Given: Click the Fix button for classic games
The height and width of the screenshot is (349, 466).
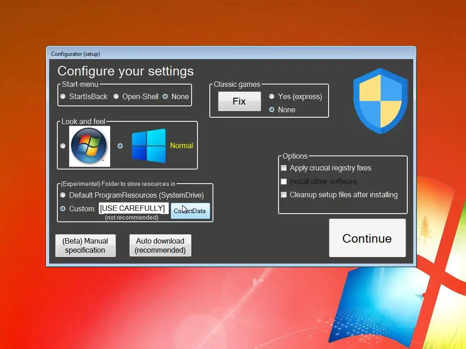Looking at the screenshot, I should (239, 101).
